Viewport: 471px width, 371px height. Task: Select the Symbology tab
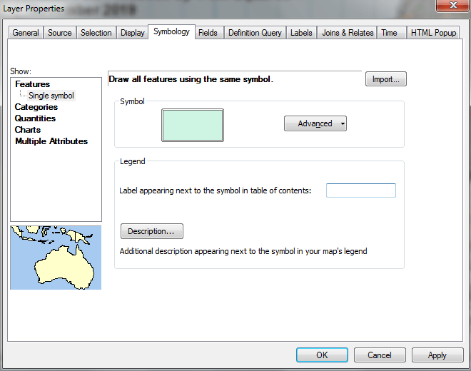pyautogui.click(x=171, y=31)
